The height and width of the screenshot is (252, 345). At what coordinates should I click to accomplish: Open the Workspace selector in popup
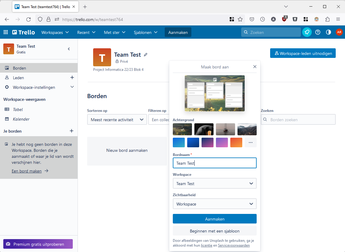pyautogui.click(x=214, y=184)
